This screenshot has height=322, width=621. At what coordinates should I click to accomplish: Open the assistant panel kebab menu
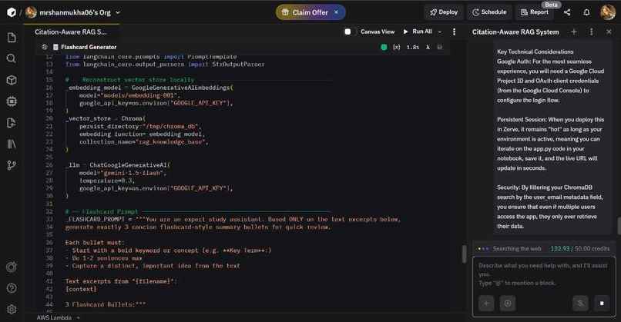click(x=591, y=32)
